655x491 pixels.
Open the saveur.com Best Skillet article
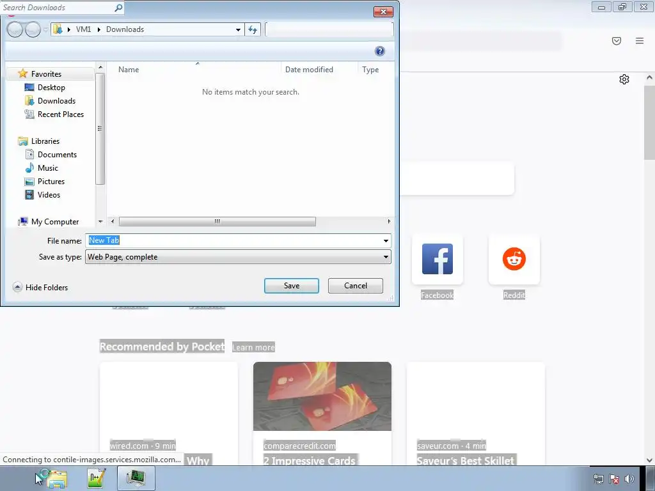(x=476, y=414)
